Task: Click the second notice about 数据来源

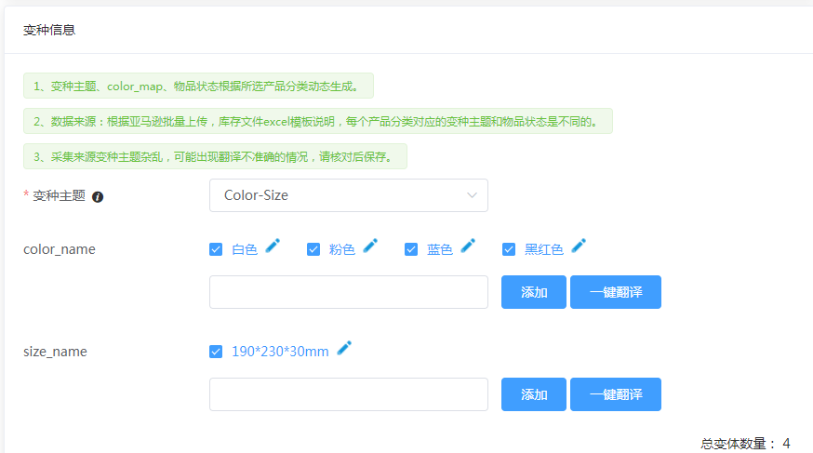Action: [x=318, y=121]
